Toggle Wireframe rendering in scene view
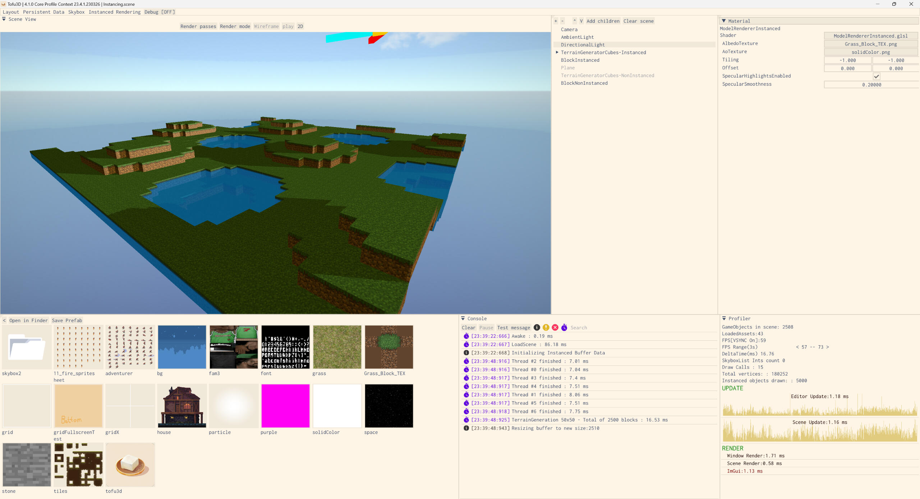 pyautogui.click(x=266, y=26)
